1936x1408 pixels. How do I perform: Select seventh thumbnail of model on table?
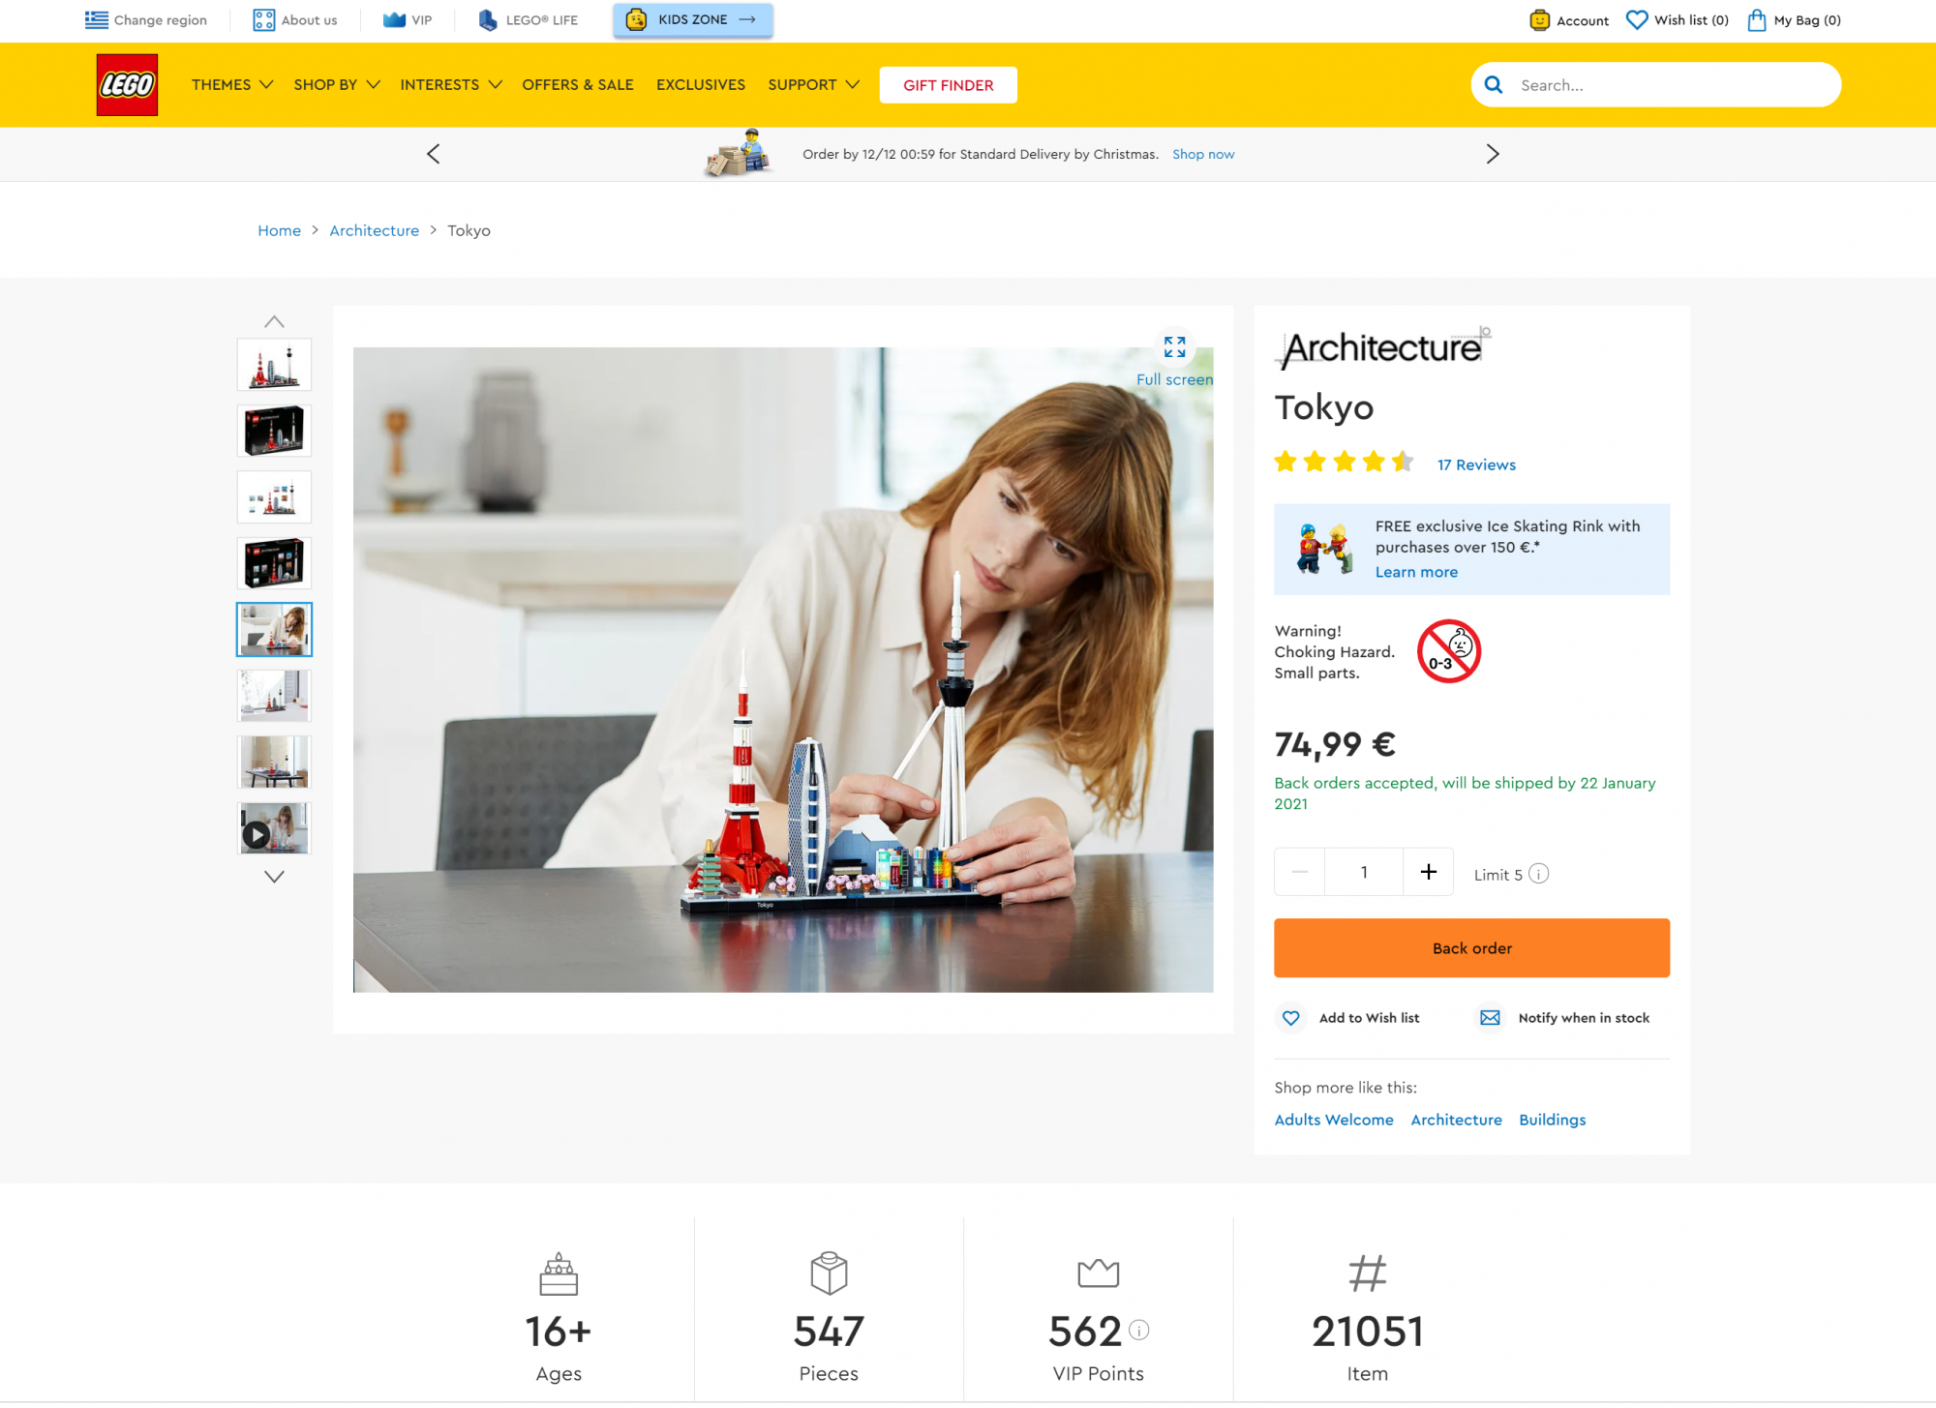click(x=274, y=762)
